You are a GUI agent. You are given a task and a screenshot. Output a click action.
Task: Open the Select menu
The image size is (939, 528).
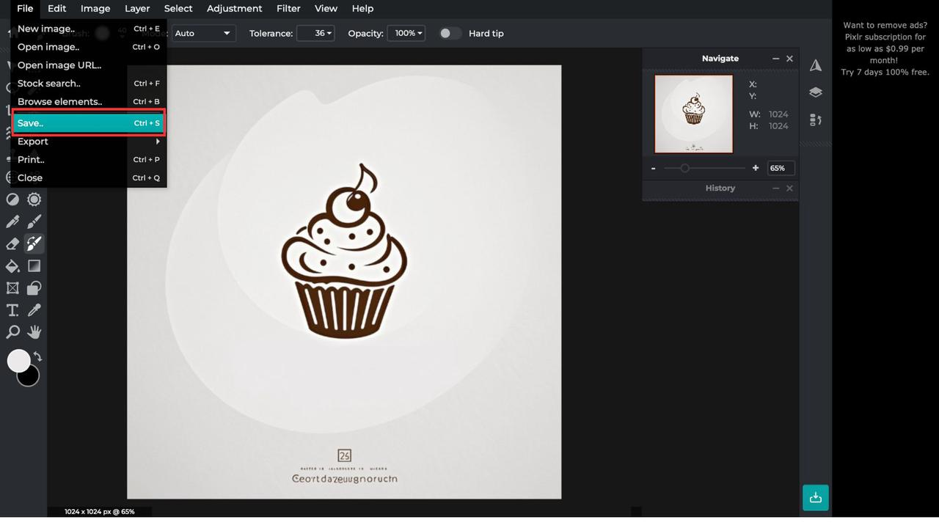(178, 9)
